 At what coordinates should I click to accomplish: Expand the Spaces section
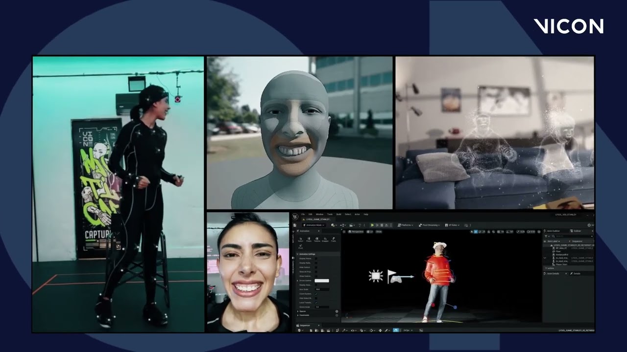click(x=298, y=311)
